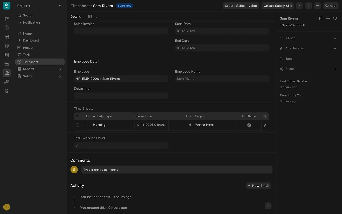Switch to the Billing tab
342x214 pixels.
93,16
